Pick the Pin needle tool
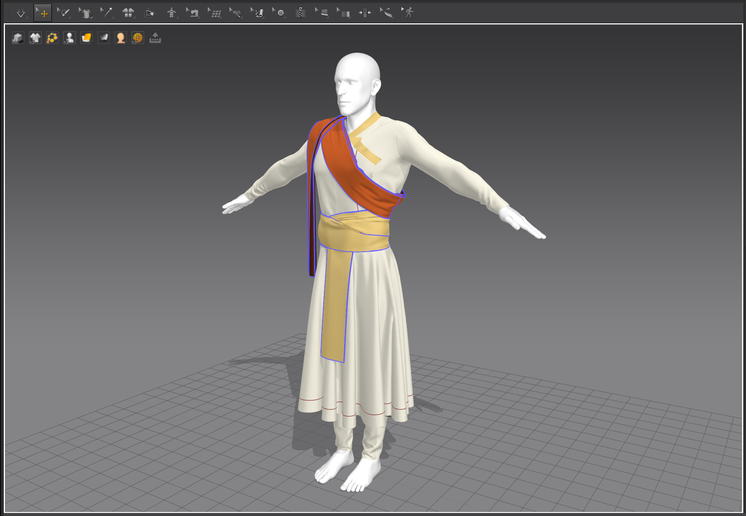 click(107, 13)
